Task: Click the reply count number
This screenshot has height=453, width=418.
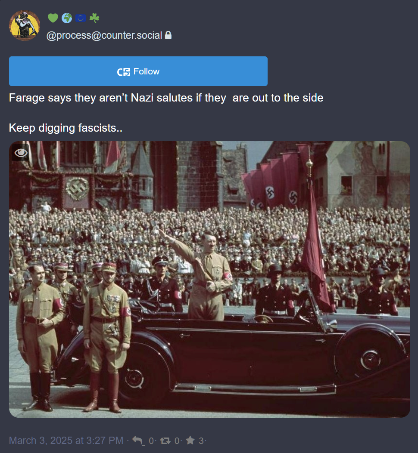Action: click(x=151, y=441)
